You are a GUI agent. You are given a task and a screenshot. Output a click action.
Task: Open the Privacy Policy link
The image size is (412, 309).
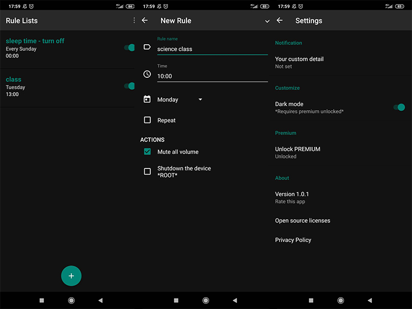tap(293, 240)
